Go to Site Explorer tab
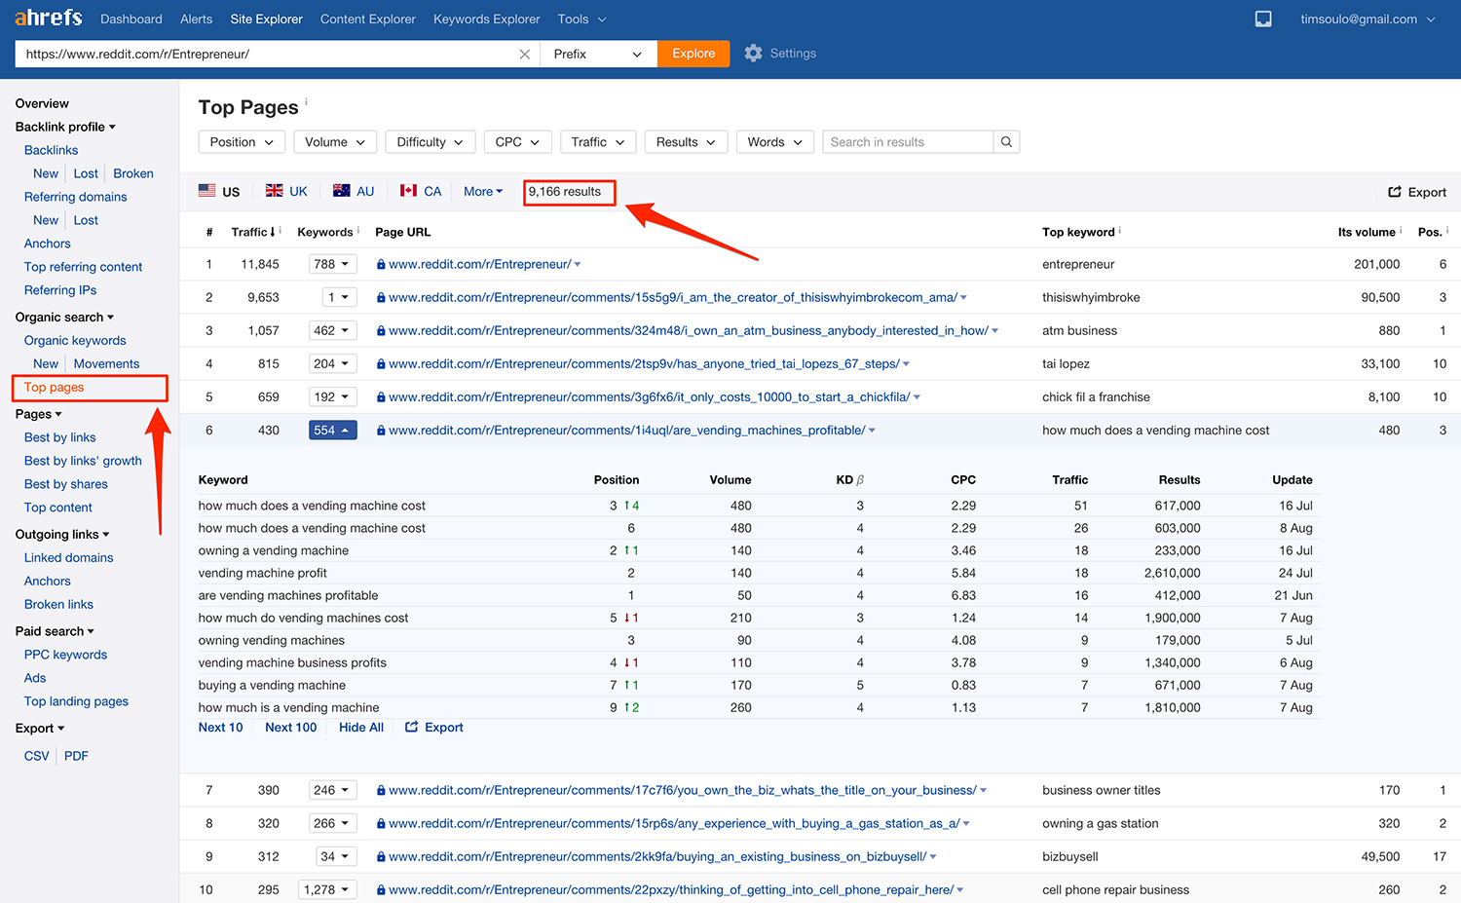Image resolution: width=1461 pixels, height=903 pixels. 266,19
